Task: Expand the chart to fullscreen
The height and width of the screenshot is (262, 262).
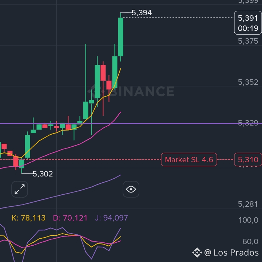Action: 20,189
